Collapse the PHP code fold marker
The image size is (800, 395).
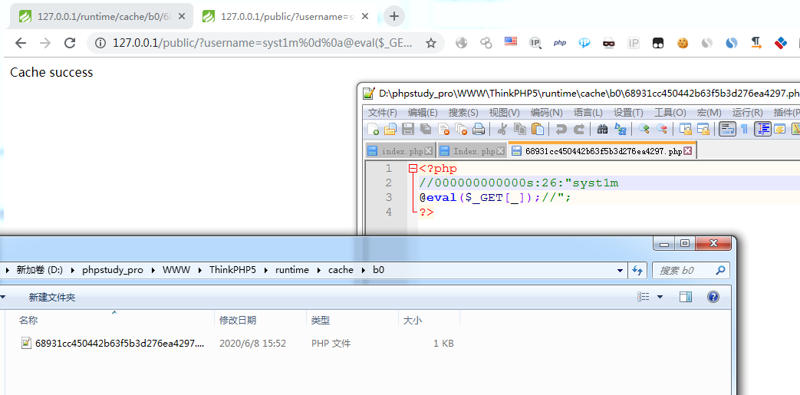coord(412,169)
